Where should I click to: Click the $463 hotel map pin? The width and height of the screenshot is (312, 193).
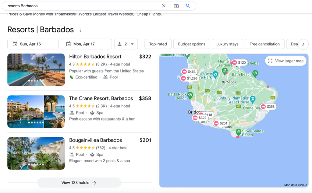pyautogui.click(x=189, y=72)
